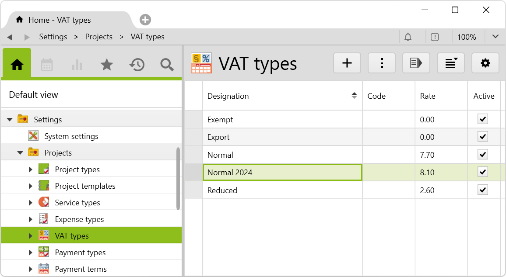Select the Home - VAT types tab
The height and width of the screenshot is (277, 506).
click(60, 20)
